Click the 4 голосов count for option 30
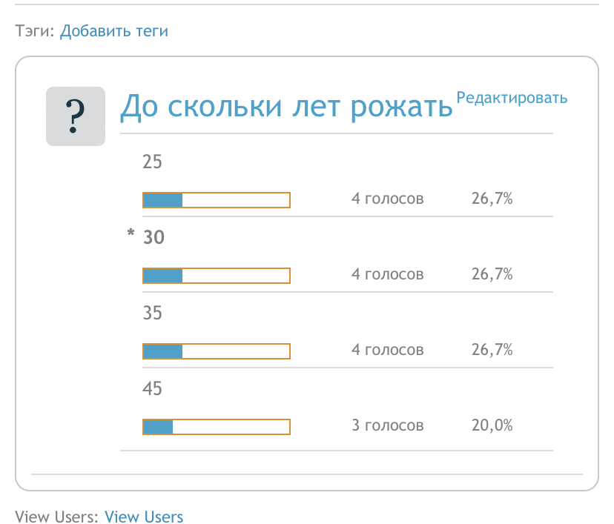 (x=388, y=275)
